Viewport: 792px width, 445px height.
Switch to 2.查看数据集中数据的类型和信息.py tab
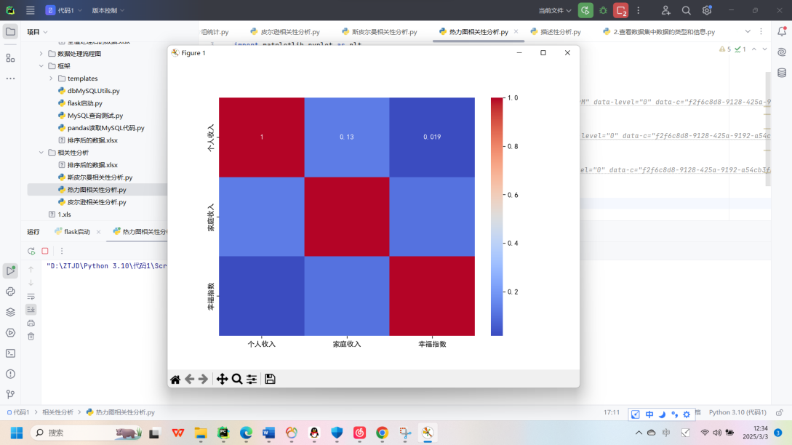[x=659, y=32]
